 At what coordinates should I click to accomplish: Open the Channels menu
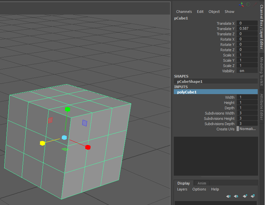coord(184,12)
